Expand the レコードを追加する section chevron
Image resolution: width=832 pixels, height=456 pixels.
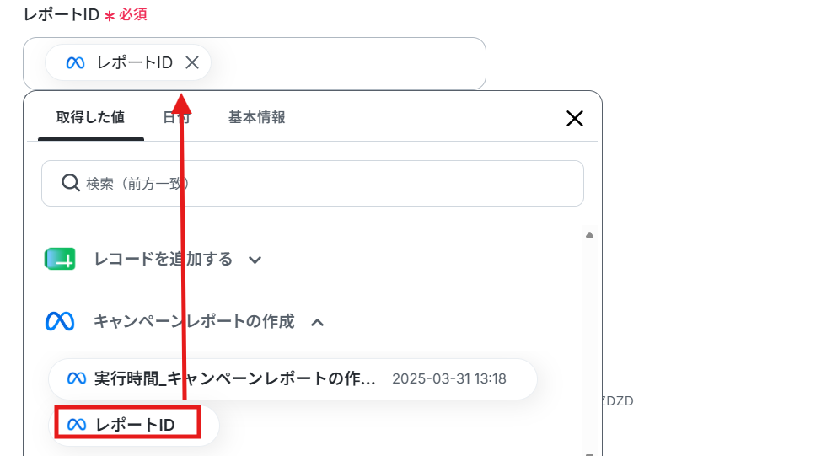pos(255,260)
